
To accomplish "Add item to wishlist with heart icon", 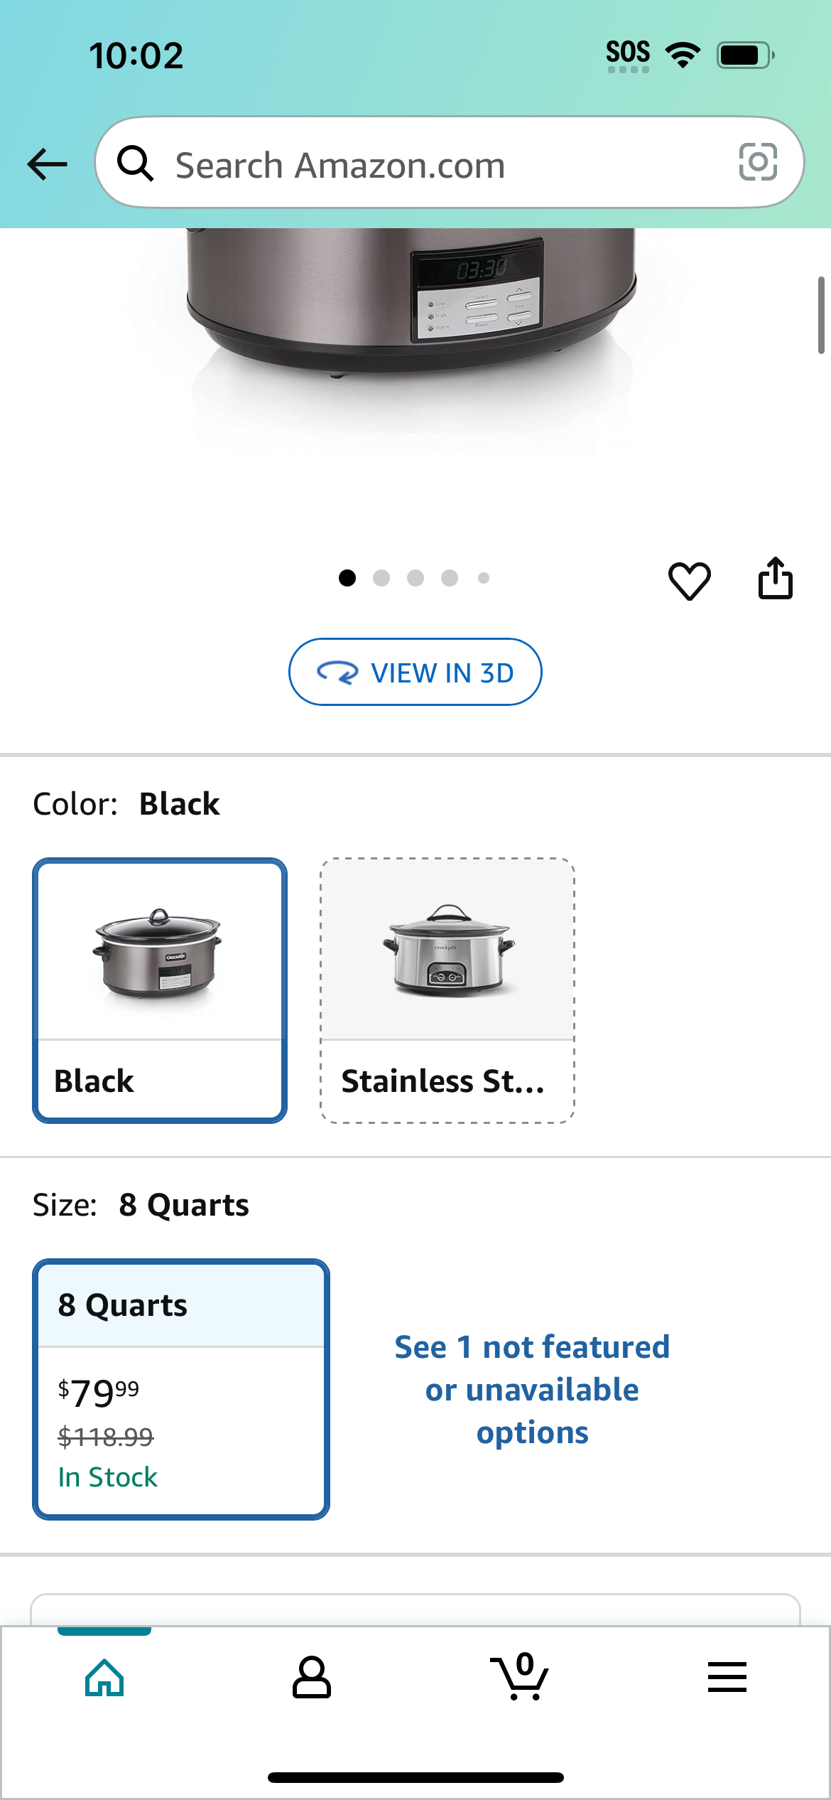I will click(x=689, y=580).
